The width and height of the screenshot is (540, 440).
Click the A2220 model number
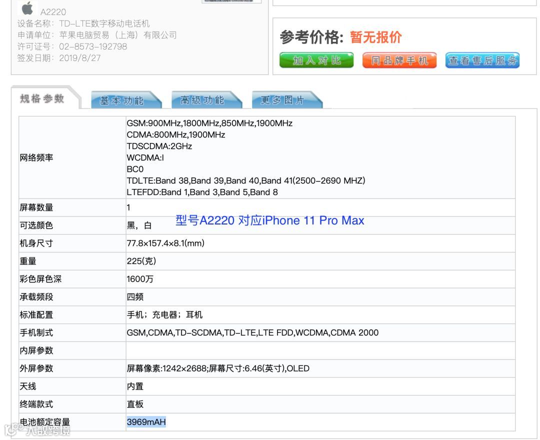[53, 12]
